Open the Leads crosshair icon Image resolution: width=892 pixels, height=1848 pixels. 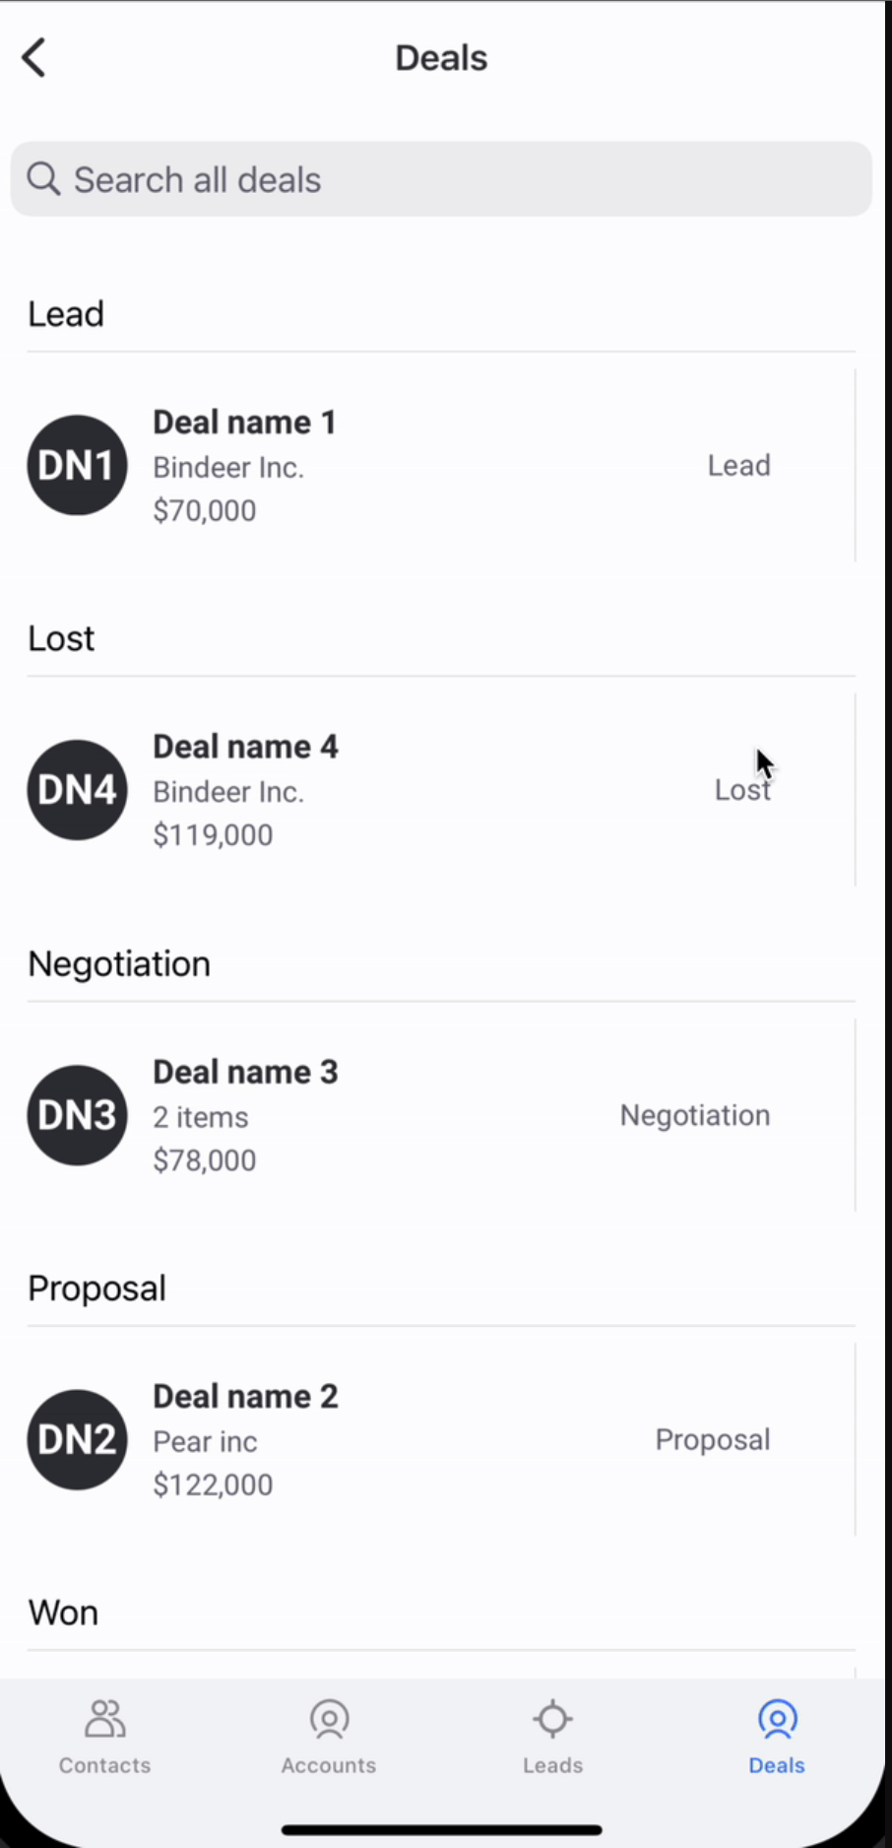[x=552, y=1719]
